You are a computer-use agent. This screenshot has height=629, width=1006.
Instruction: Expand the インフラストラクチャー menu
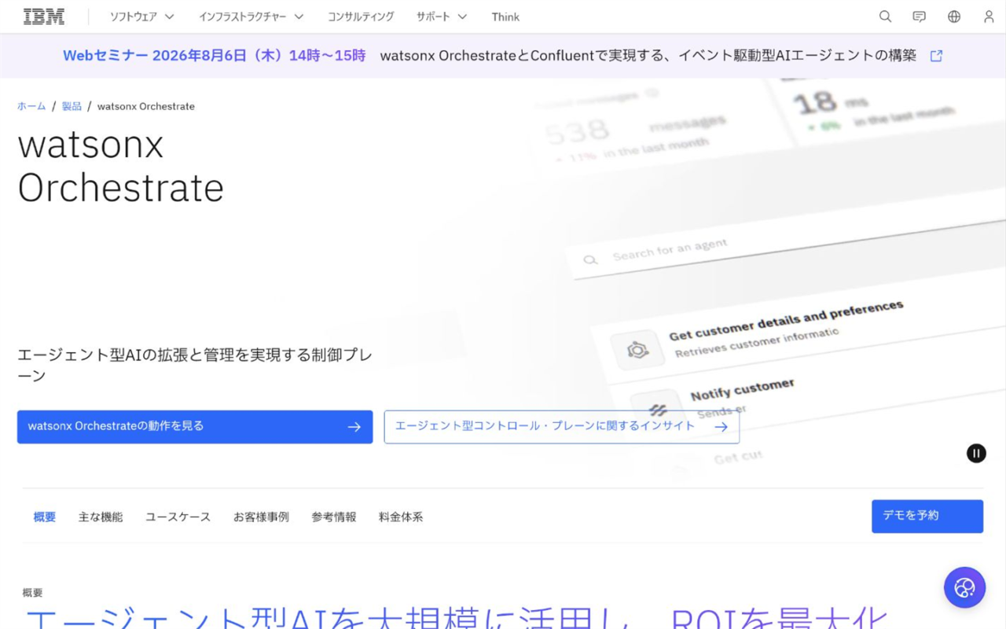[x=251, y=17]
